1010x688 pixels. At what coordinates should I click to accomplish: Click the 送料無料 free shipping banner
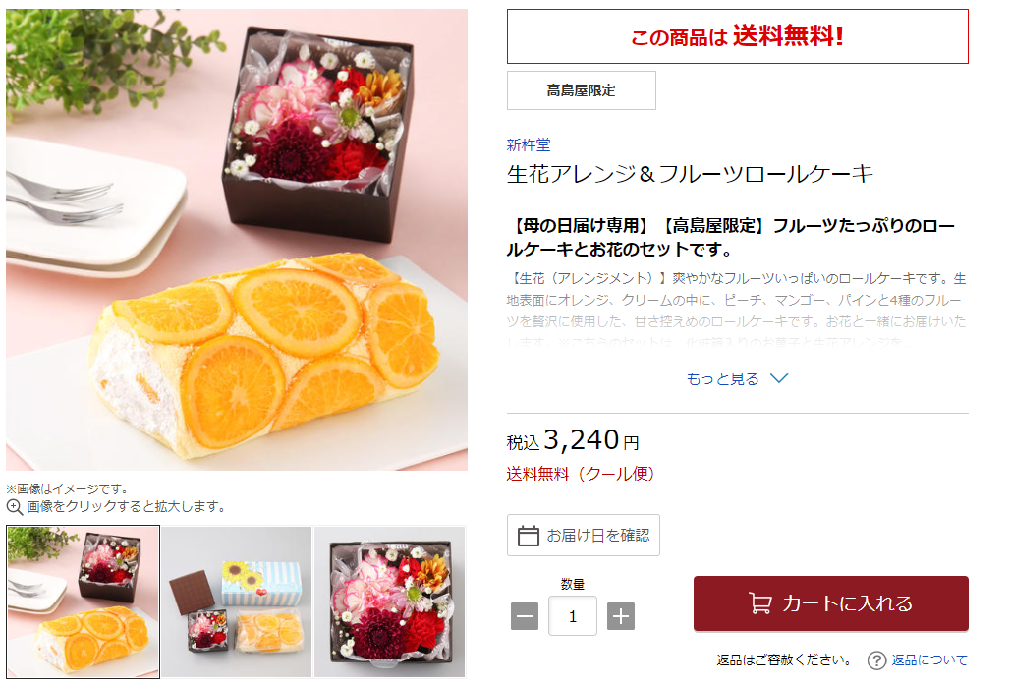[x=738, y=36]
